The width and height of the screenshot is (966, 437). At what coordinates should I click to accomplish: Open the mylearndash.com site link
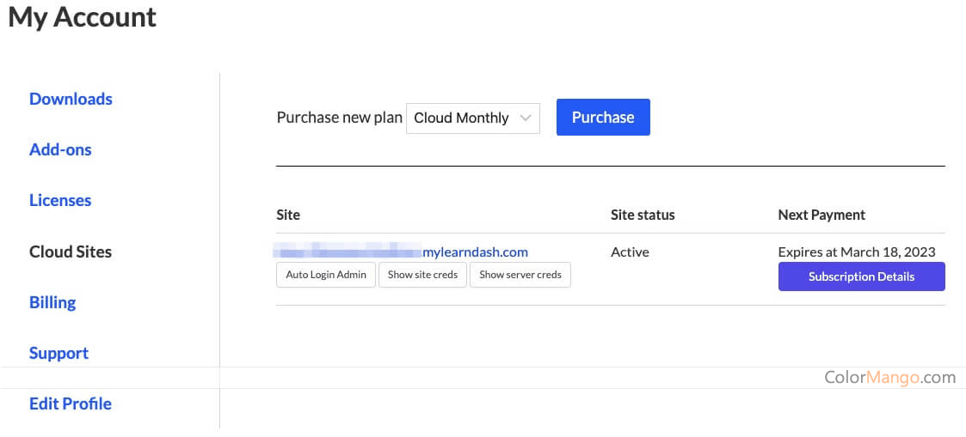coord(475,252)
